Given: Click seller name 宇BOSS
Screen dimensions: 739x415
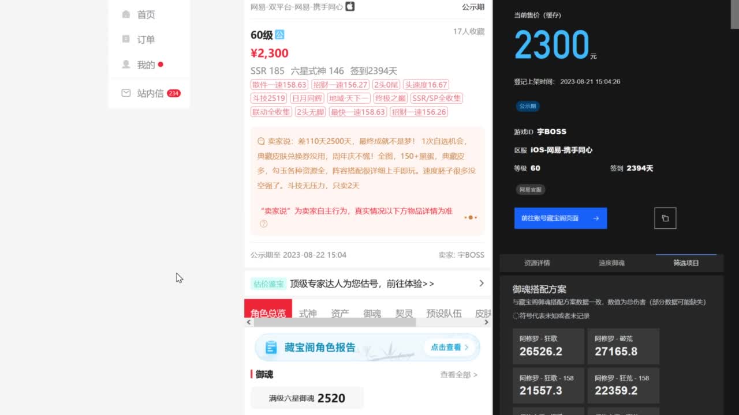Looking at the screenshot, I should point(471,255).
